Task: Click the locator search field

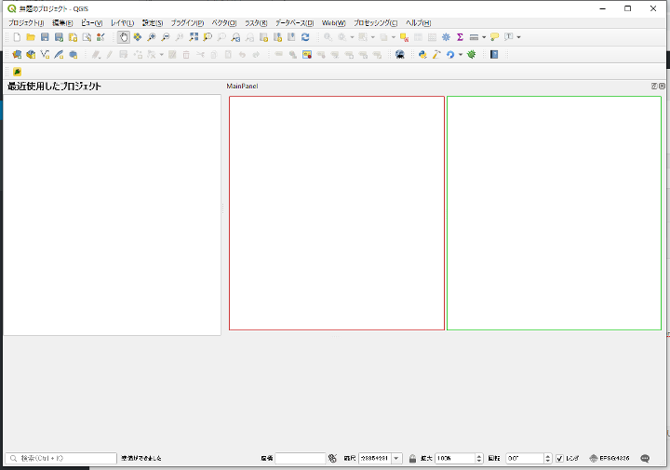Action: pos(61,459)
